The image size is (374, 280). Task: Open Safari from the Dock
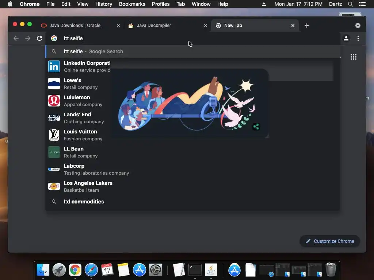(x=91, y=270)
